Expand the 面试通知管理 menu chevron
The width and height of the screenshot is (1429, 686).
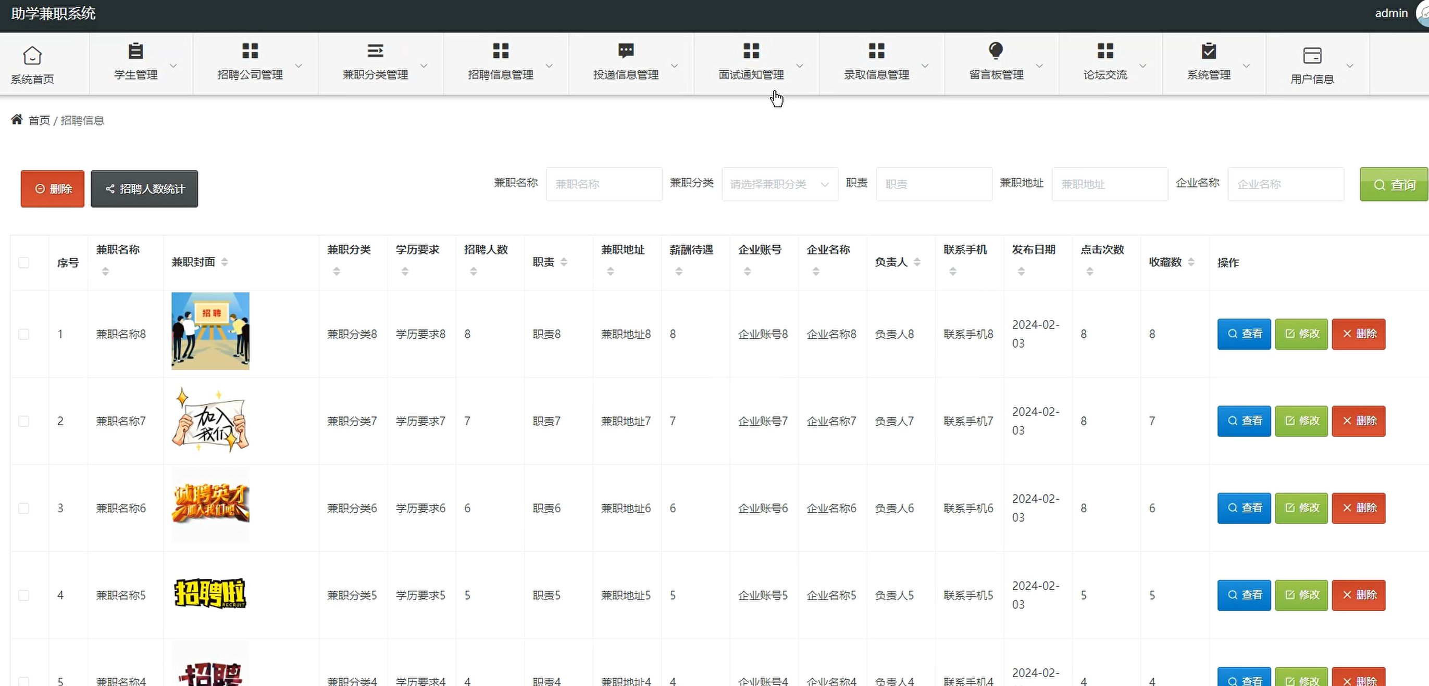coord(801,66)
